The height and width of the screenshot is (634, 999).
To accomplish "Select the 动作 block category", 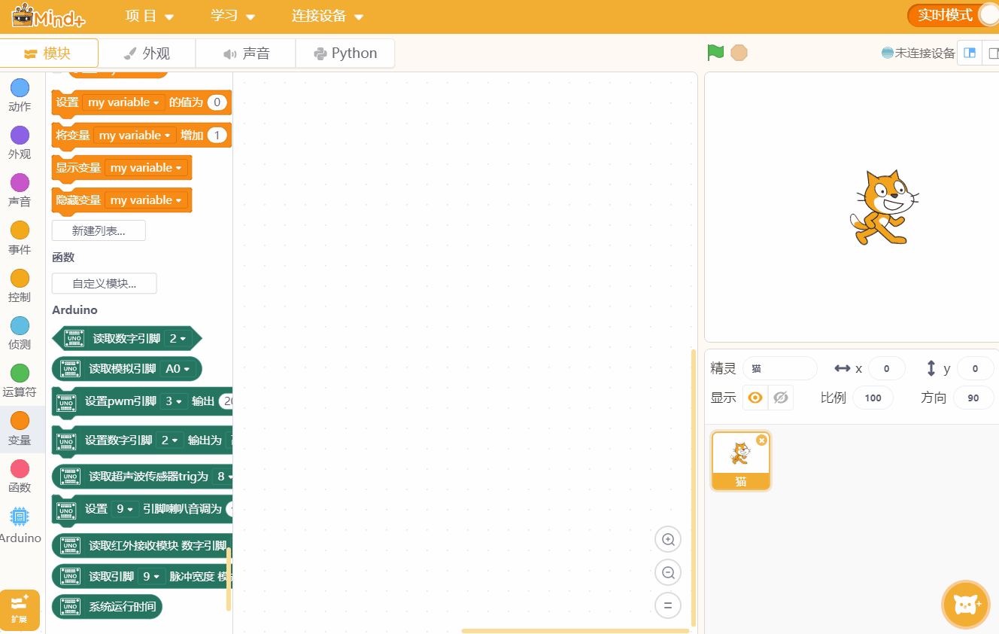I will [20, 96].
